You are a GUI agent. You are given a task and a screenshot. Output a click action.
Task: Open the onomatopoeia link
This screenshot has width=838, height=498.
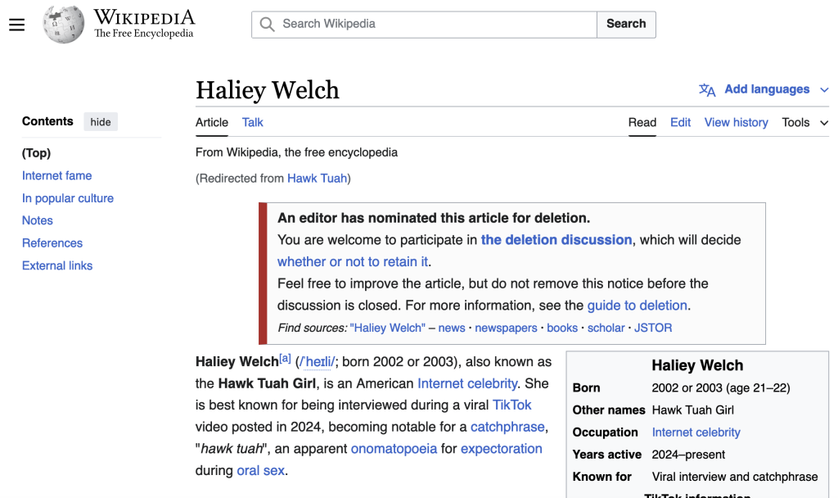pyautogui.click(x=394, y=448)
